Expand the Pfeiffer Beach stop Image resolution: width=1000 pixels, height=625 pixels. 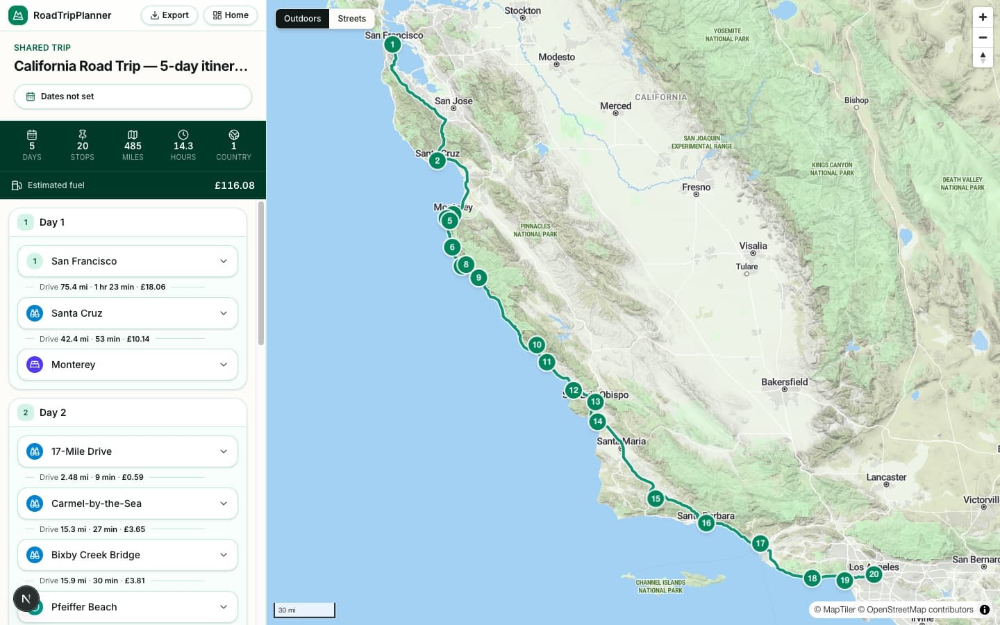(x=128, y=607)
